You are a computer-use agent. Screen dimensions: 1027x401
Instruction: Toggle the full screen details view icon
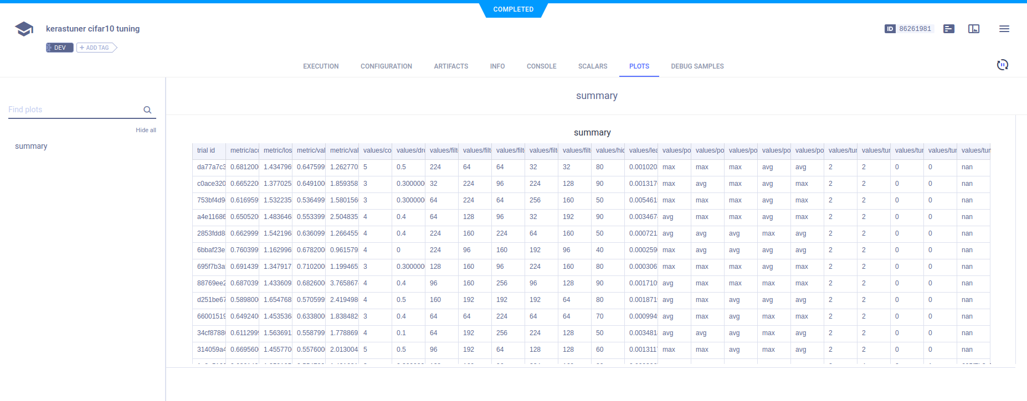[973, 29]
